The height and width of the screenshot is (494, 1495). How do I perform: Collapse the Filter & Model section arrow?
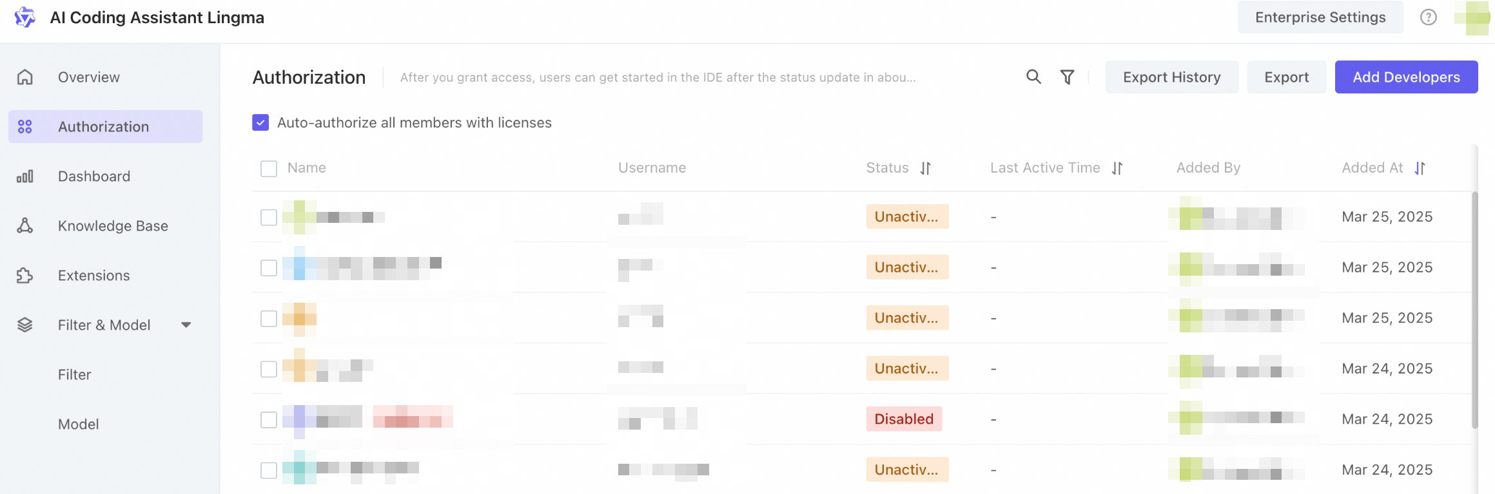pos(186,325)
